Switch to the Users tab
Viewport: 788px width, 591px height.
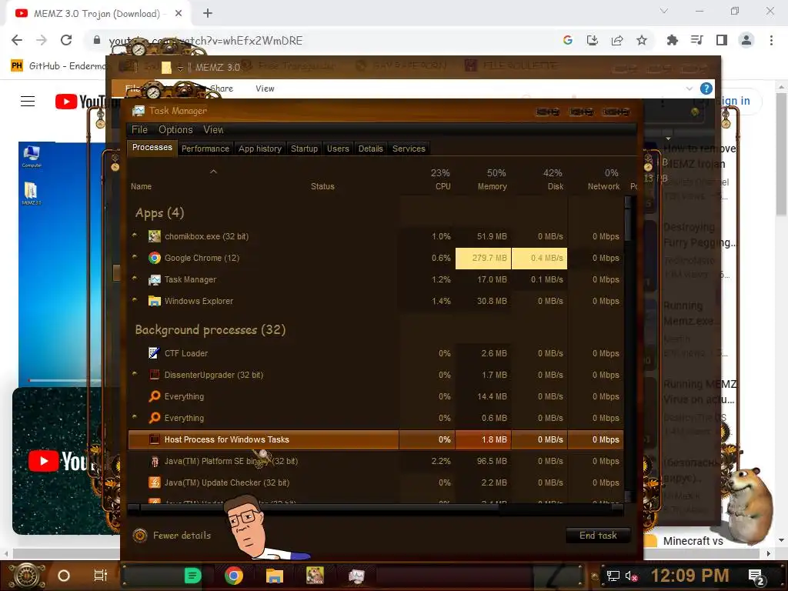click(338, 149)
